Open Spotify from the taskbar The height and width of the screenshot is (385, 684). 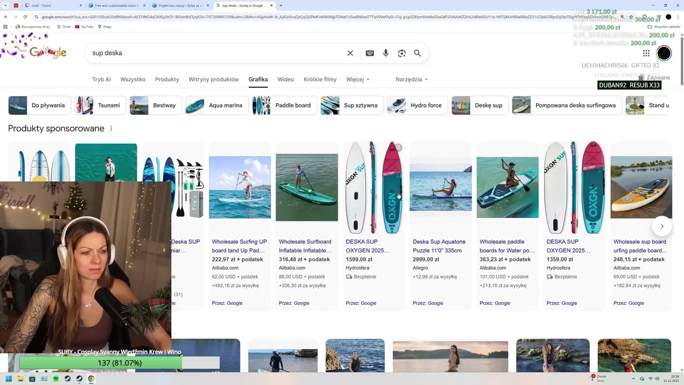56,379
